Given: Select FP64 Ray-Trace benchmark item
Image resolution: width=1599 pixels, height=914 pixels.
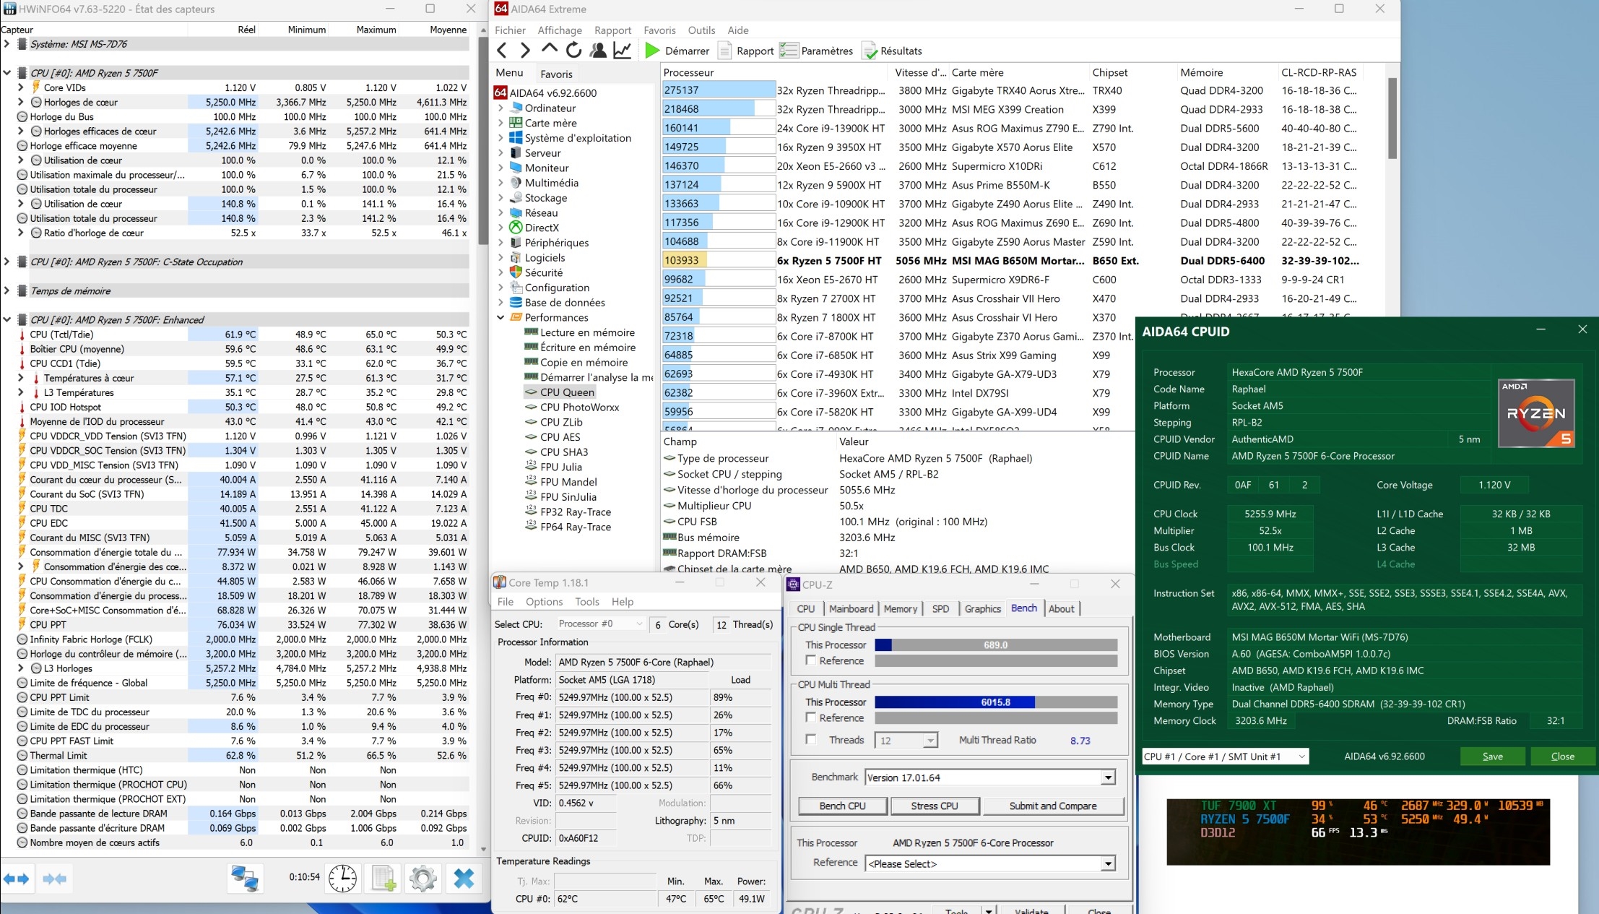Looking at the screenshot, I should (575, 527).
